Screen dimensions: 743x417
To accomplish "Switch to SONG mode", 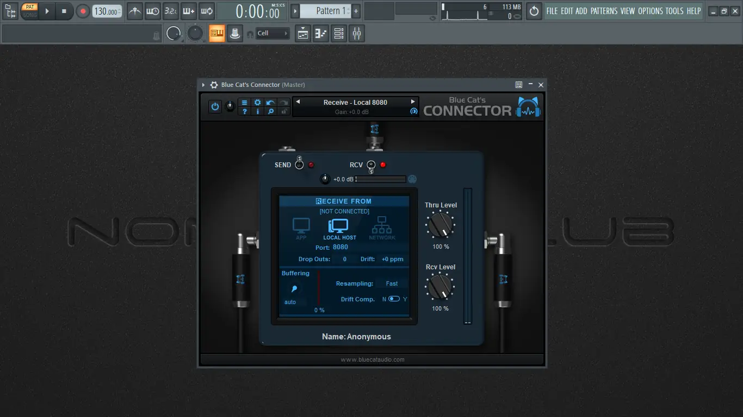I will coord(30,15).
